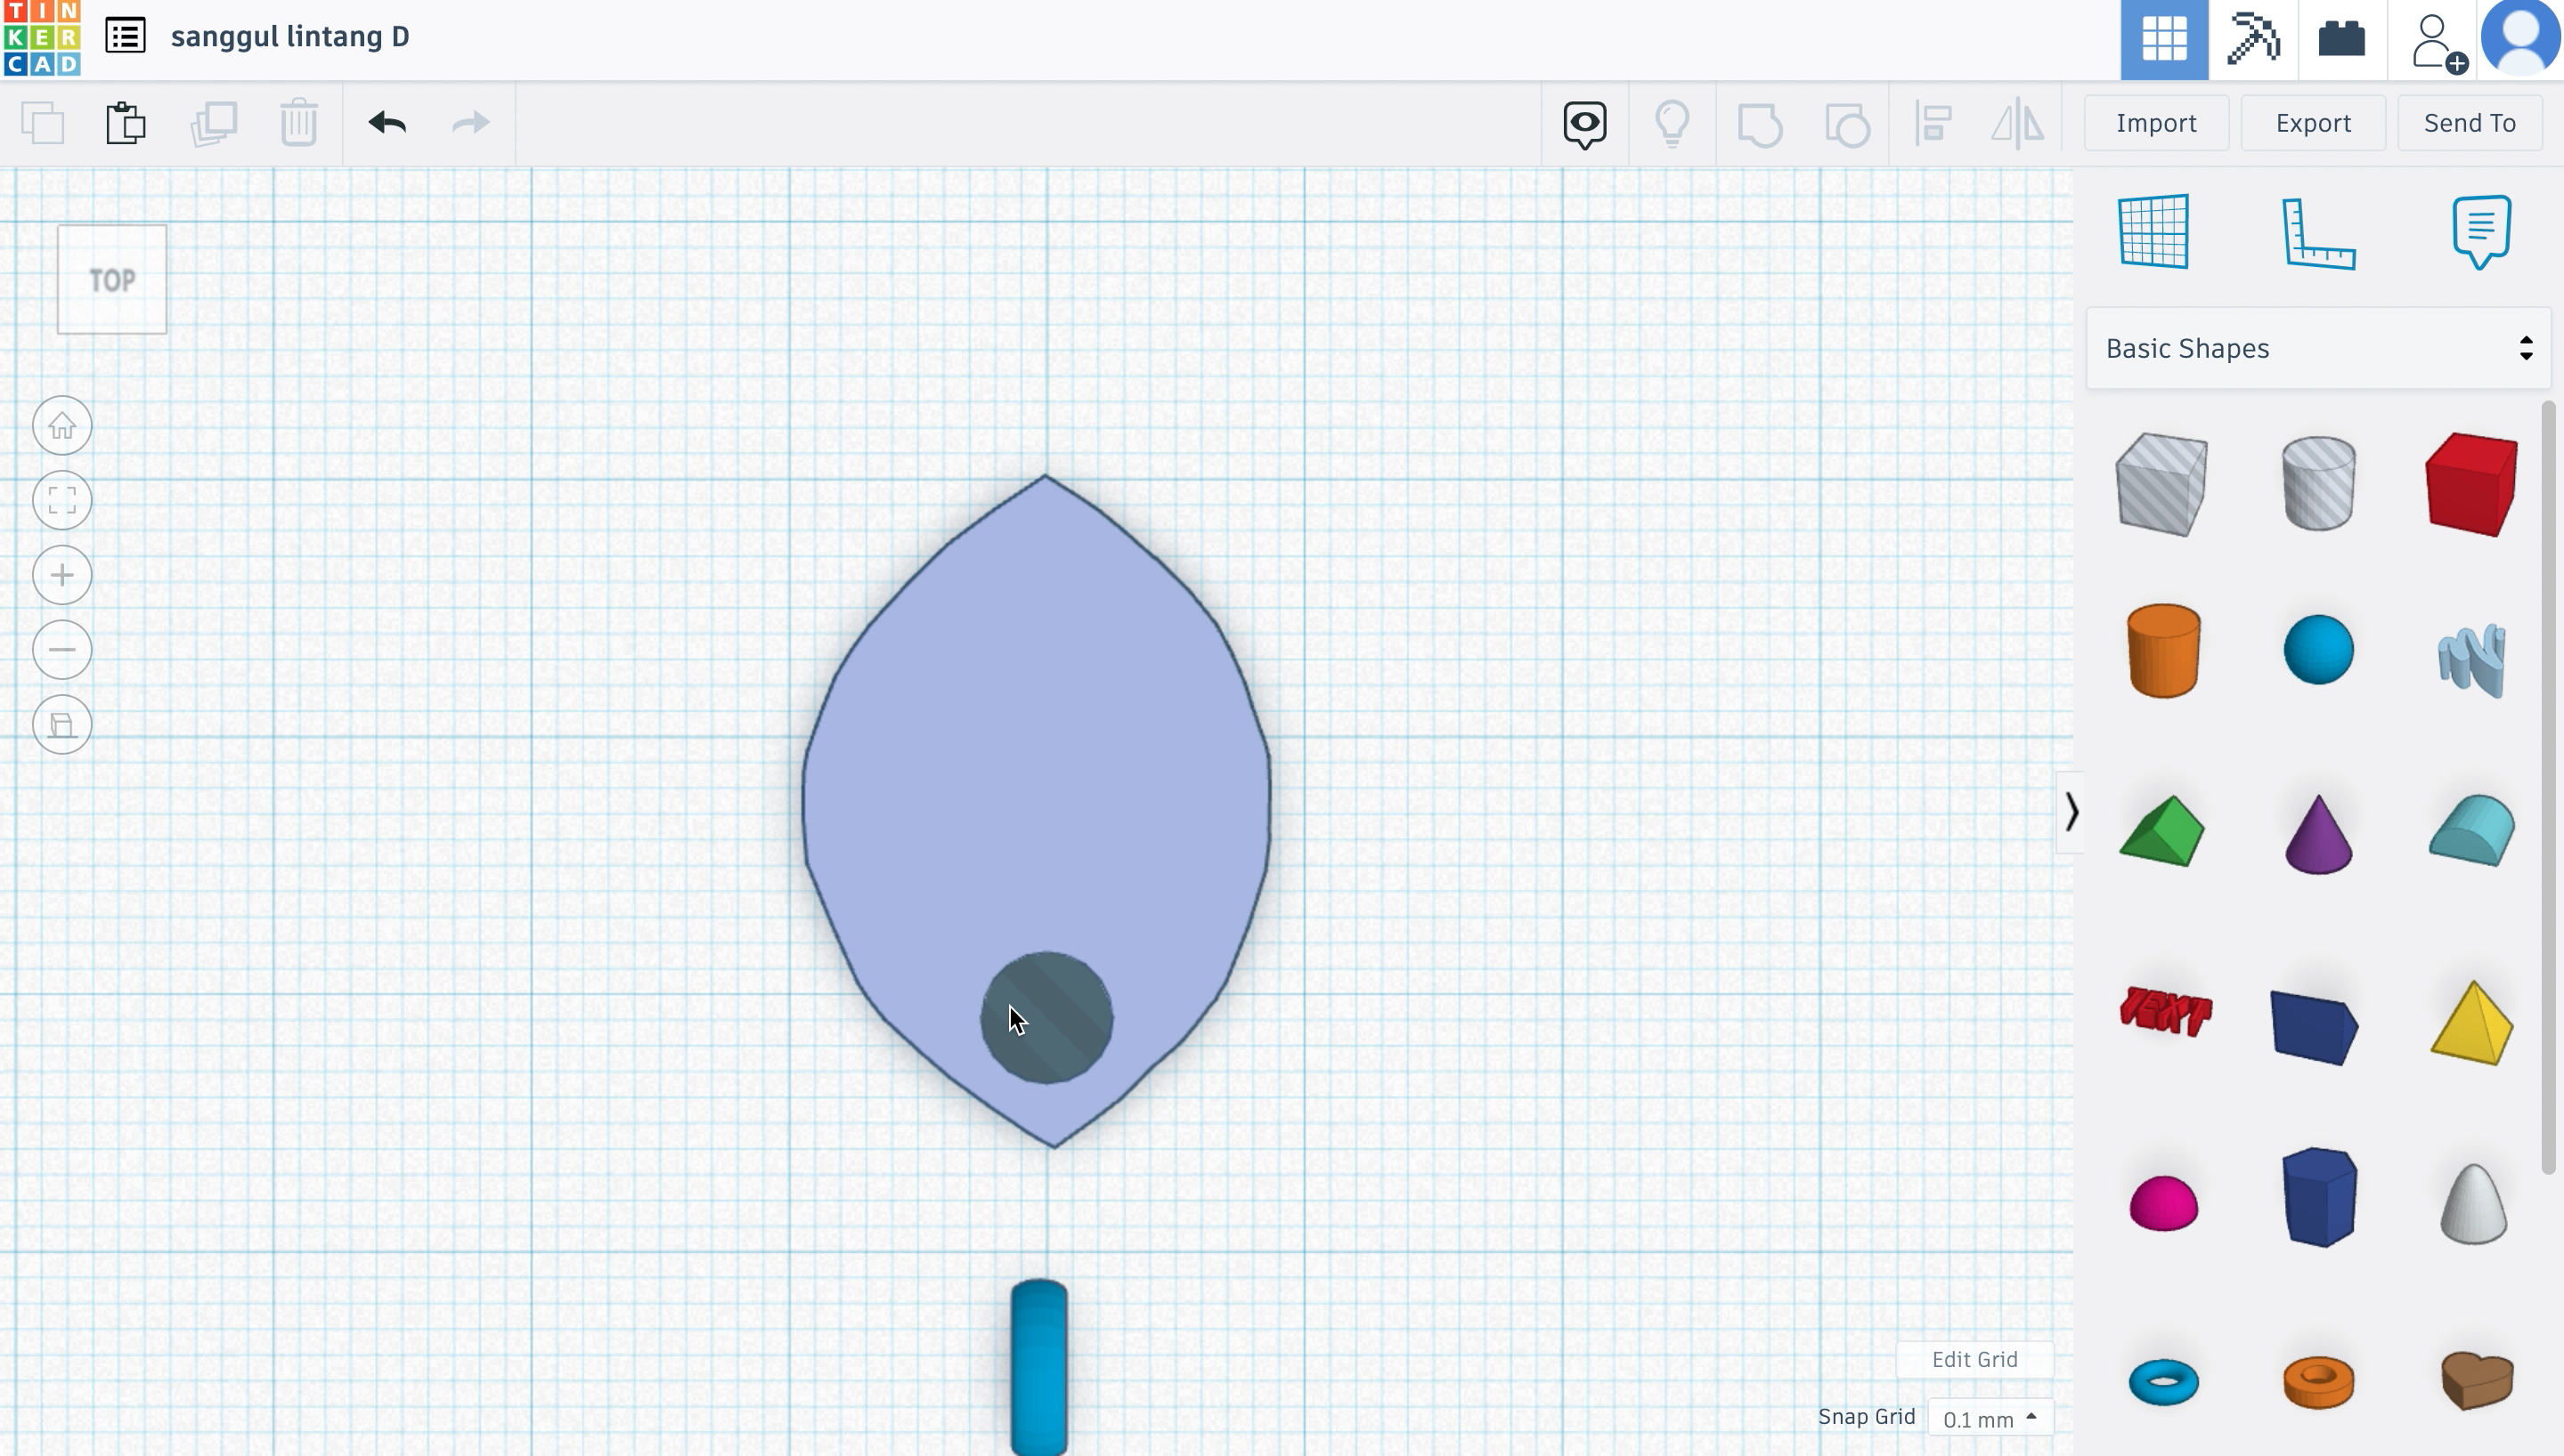Viewport: 2564px width, 1456px height.
Task: Select the yellow Pyramid shape
Action: pos(2472,1023)
